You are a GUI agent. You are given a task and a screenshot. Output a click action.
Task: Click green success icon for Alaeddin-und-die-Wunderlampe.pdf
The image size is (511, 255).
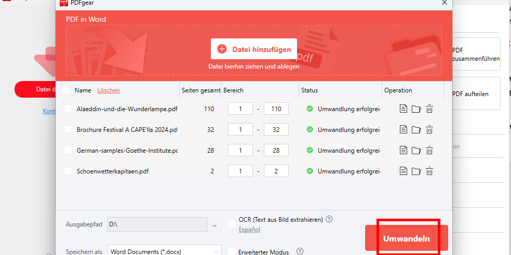(x=310, y=109)
